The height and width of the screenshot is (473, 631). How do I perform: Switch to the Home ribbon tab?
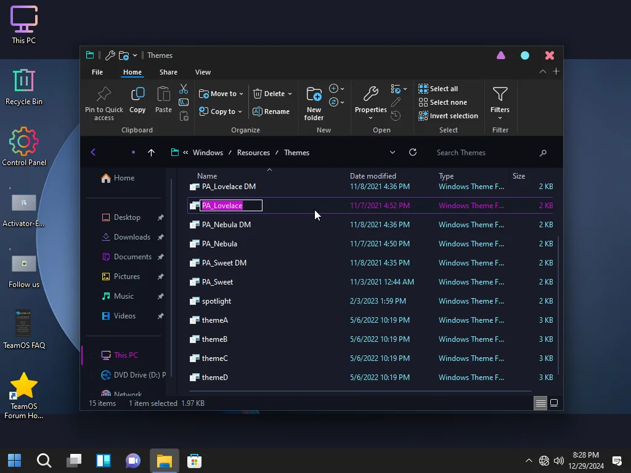click(132, 72)
